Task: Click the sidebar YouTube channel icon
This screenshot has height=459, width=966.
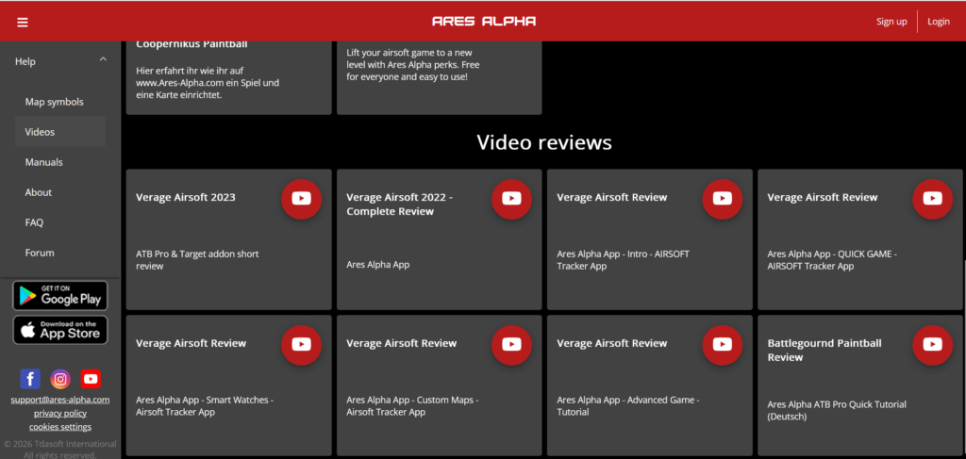Action: 91,379
